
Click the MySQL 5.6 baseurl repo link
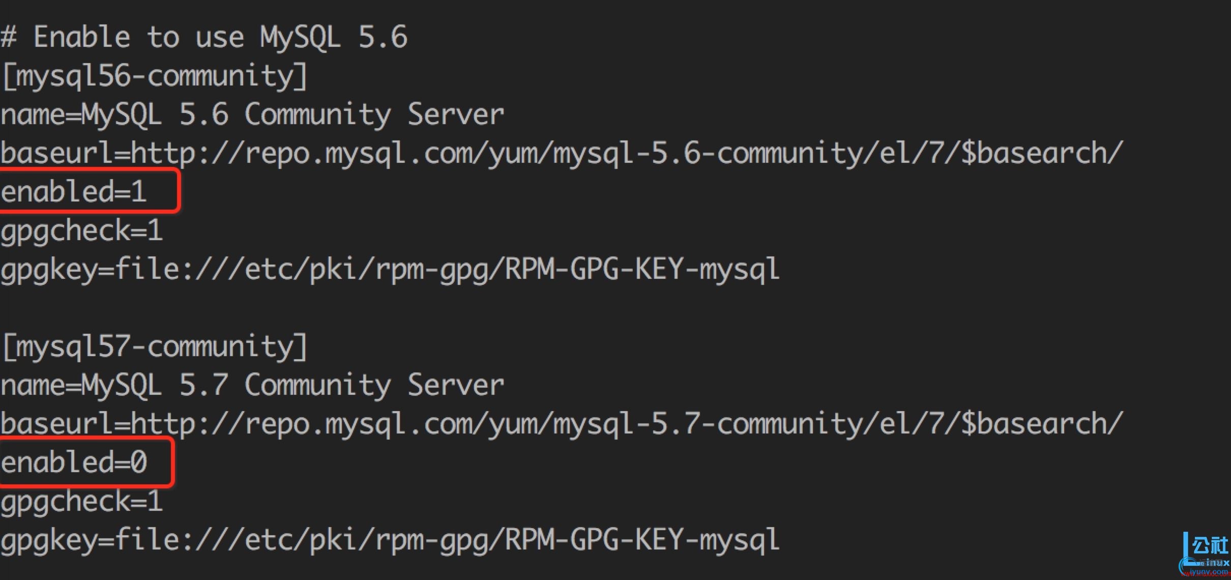[627, 153]
